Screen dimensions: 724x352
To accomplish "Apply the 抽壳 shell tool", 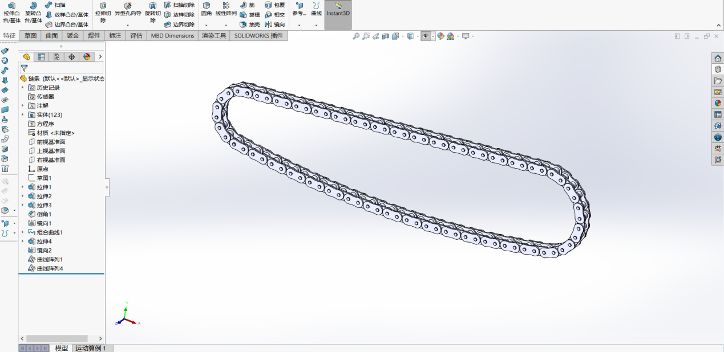I will point(250,24).
